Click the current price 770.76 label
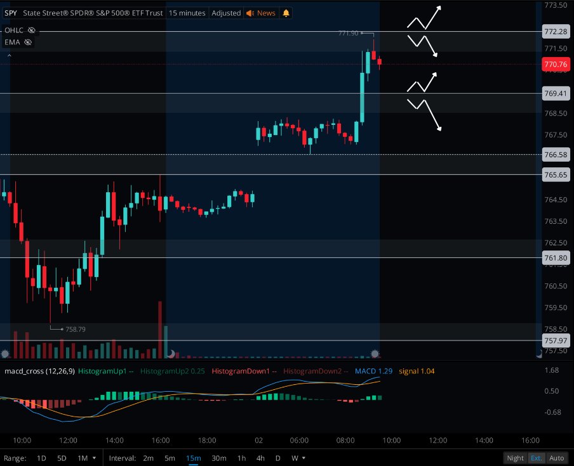The image size is (574, 466). [x=556, y=64]
